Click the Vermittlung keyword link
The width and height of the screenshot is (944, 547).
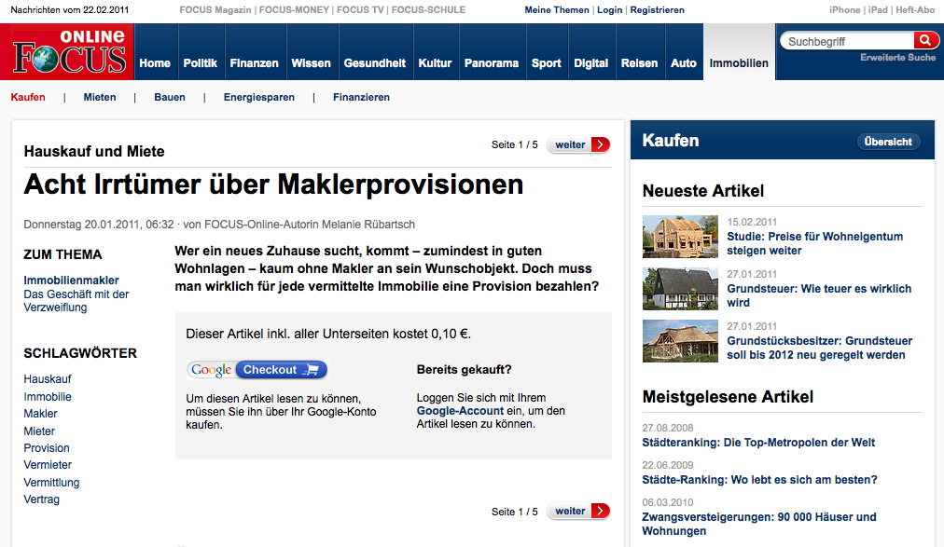tap(51, 482)
